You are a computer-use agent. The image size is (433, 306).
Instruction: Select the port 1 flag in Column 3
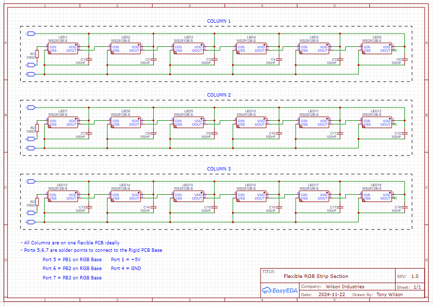31,181
